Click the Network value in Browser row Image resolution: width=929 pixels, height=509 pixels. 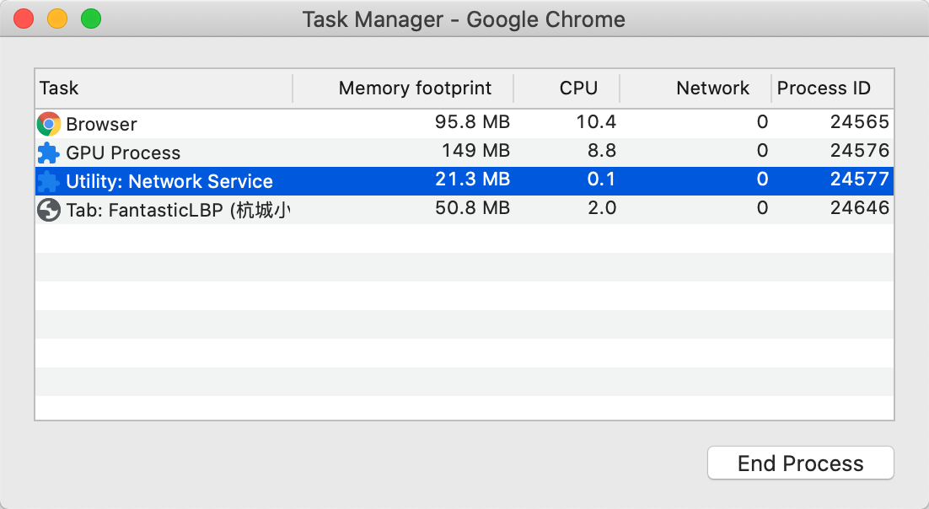[763, 122]
